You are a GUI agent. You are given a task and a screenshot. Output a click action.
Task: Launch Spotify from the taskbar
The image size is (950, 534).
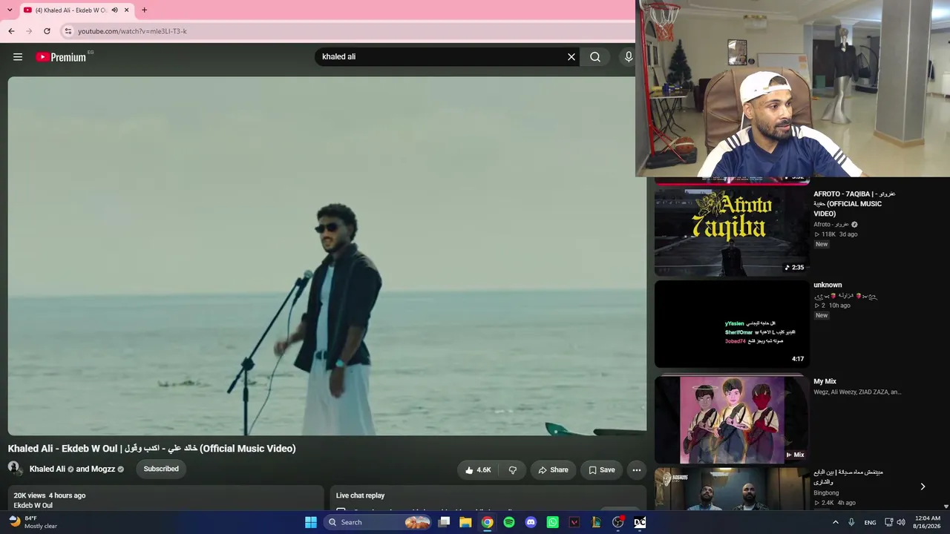(x=509, y=522)
